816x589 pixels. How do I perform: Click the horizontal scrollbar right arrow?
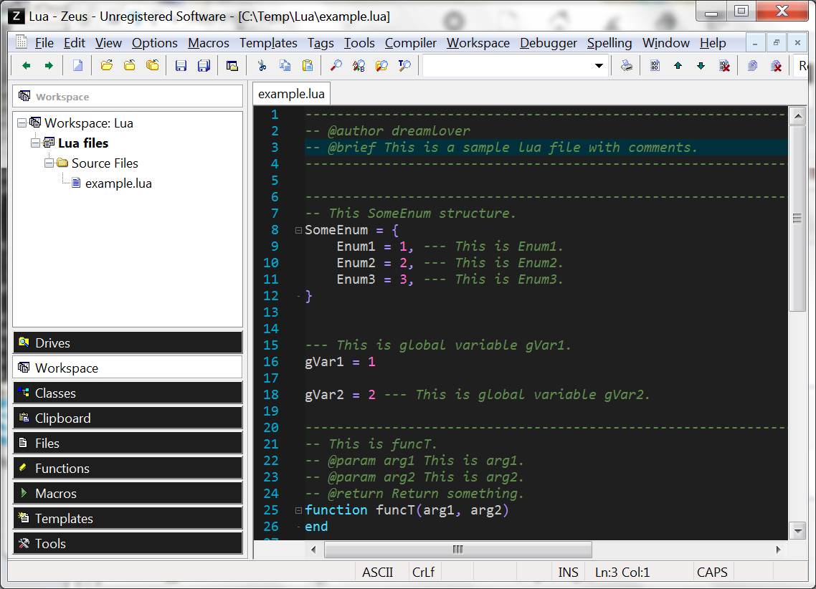779,550
